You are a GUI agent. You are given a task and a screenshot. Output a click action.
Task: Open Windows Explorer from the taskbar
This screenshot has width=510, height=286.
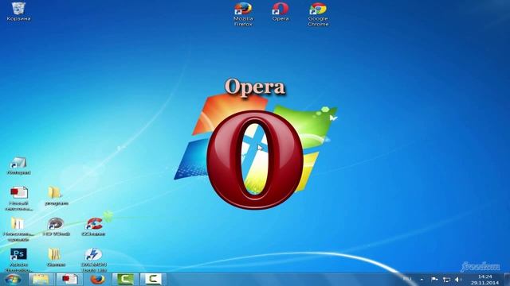(41, 280)
